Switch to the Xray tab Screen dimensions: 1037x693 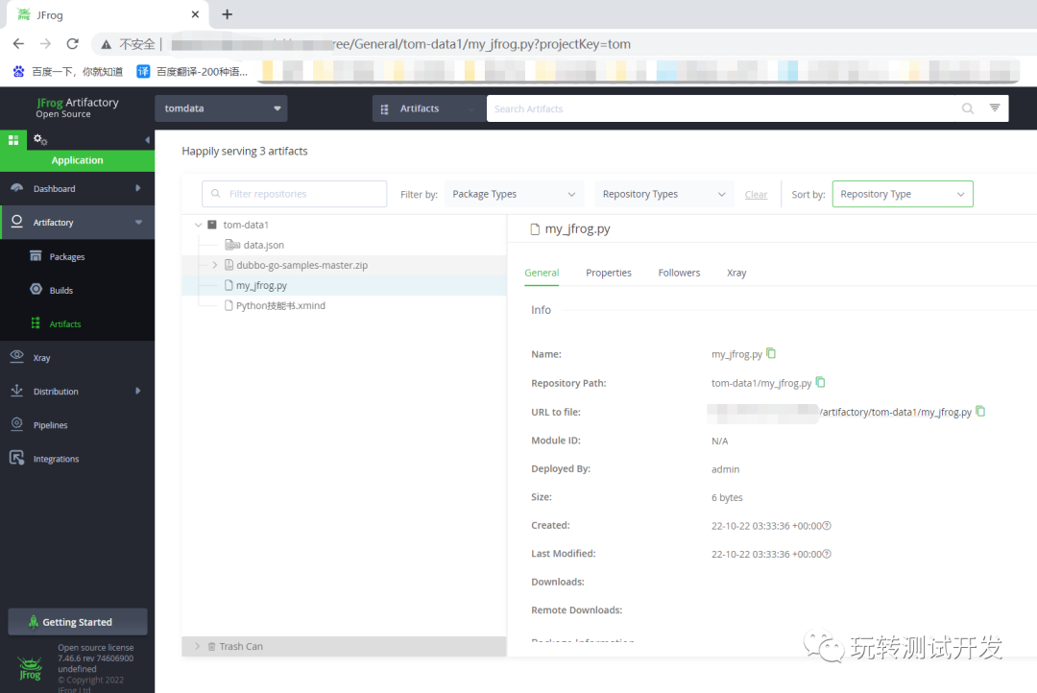736,273
